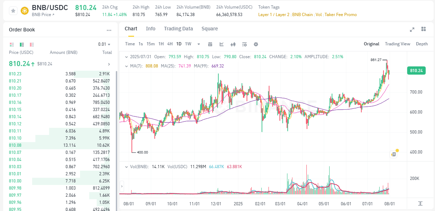Viewport: 435px width, 211px height.
Task: Add BNB/USDC to favorites with star icon
Action: coord(13,11)
